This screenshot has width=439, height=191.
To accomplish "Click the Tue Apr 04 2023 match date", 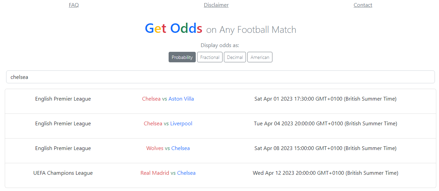I will pyautogui.click(x=325, y=124).
